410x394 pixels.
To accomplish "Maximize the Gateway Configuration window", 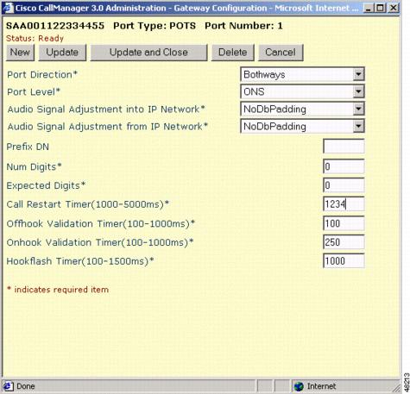I will [x=381, y=8].
